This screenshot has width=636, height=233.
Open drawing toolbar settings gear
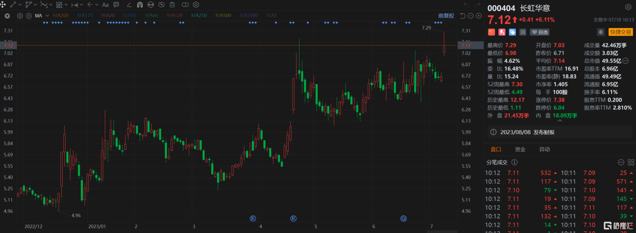pos(196,5)
